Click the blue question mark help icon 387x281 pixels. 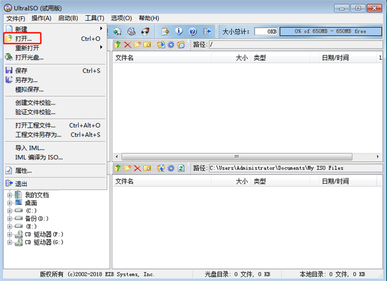193,31
